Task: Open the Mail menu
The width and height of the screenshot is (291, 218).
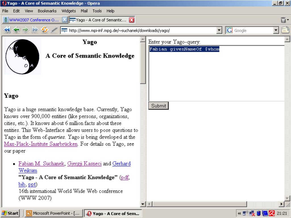Action: pyautogui.click(x=84, y=11)
